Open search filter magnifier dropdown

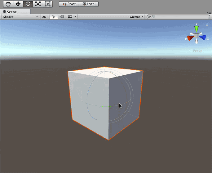coord(149,17)
